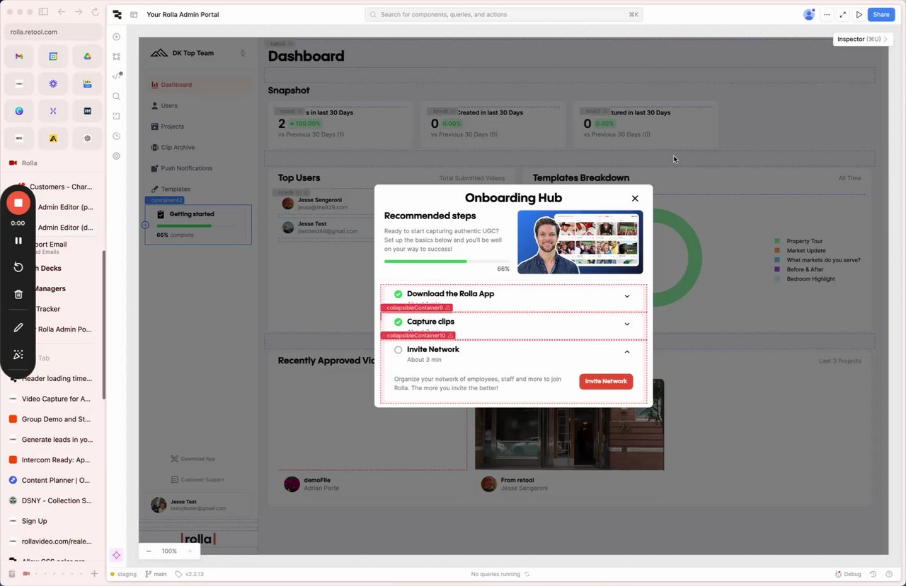Expand the Download the Rolla App section chevron
This screenshot has width=906, height=586.
(627, 296)
